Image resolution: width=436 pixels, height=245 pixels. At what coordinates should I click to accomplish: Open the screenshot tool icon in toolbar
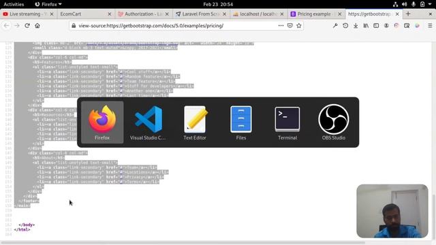[x=407, y=26]
